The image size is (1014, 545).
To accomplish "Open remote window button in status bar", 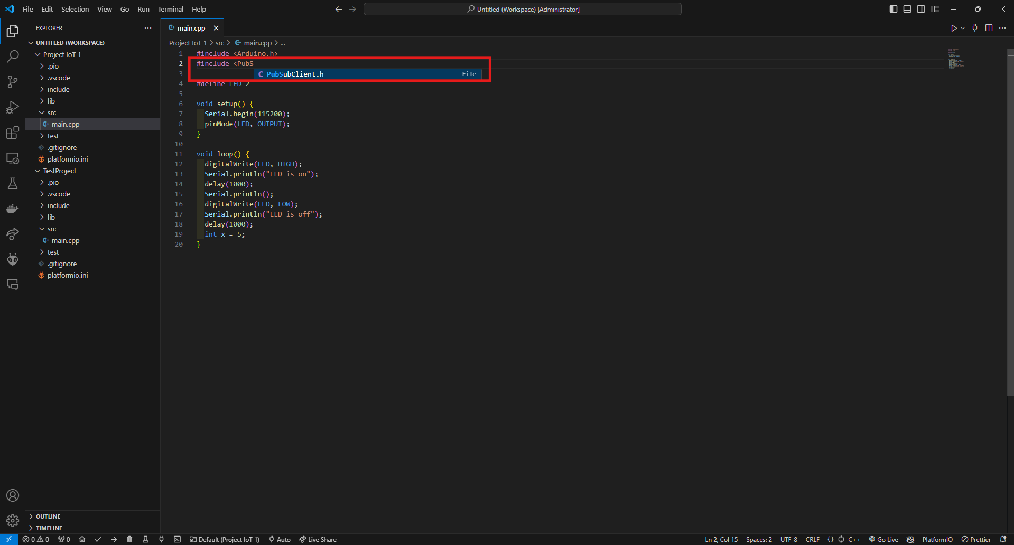I will pyautogui.click(x=9, y=539).
